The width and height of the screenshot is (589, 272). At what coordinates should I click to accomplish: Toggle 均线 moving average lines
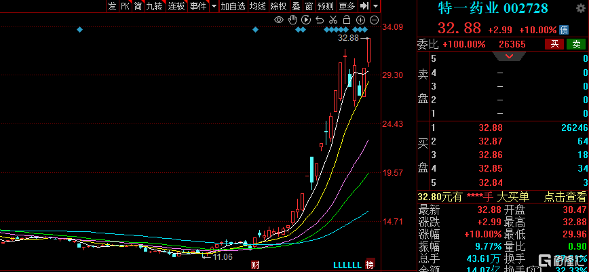pos(257,6)
